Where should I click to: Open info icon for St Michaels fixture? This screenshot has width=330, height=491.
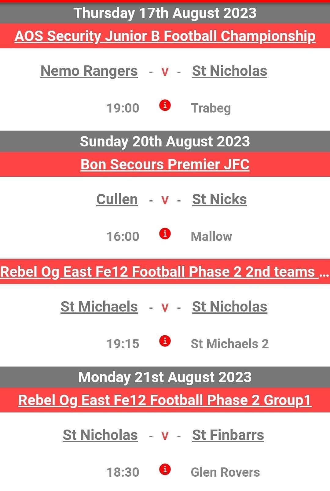pyautogui.click(x=165, y=341)
